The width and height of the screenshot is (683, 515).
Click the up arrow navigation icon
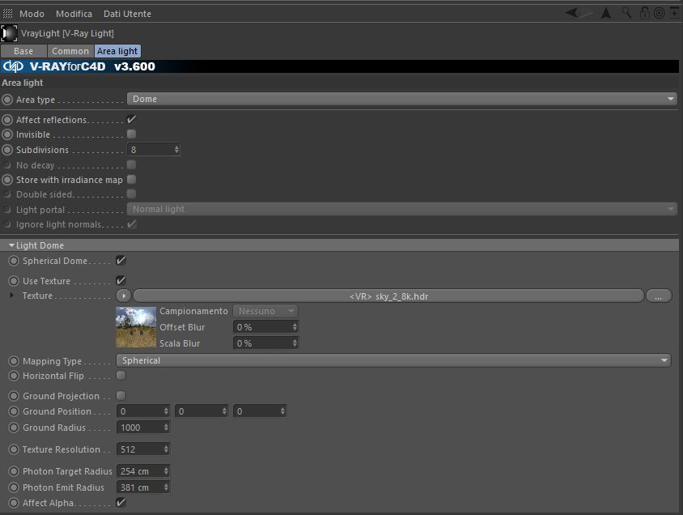(606, 13)
